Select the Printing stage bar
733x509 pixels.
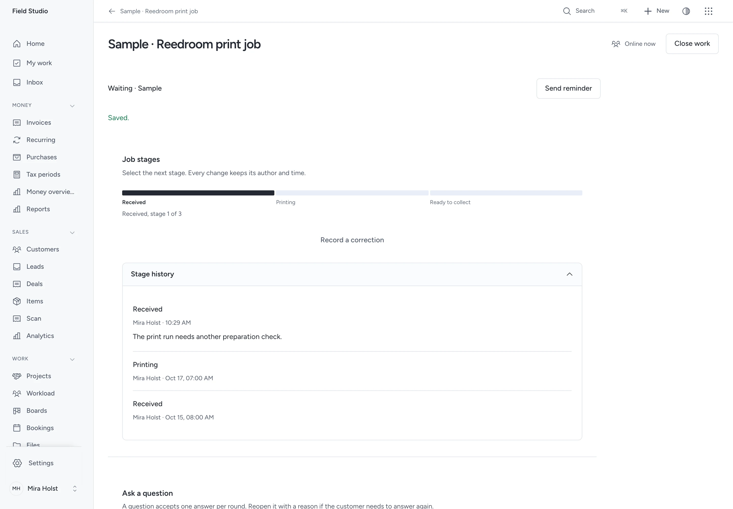352,193
